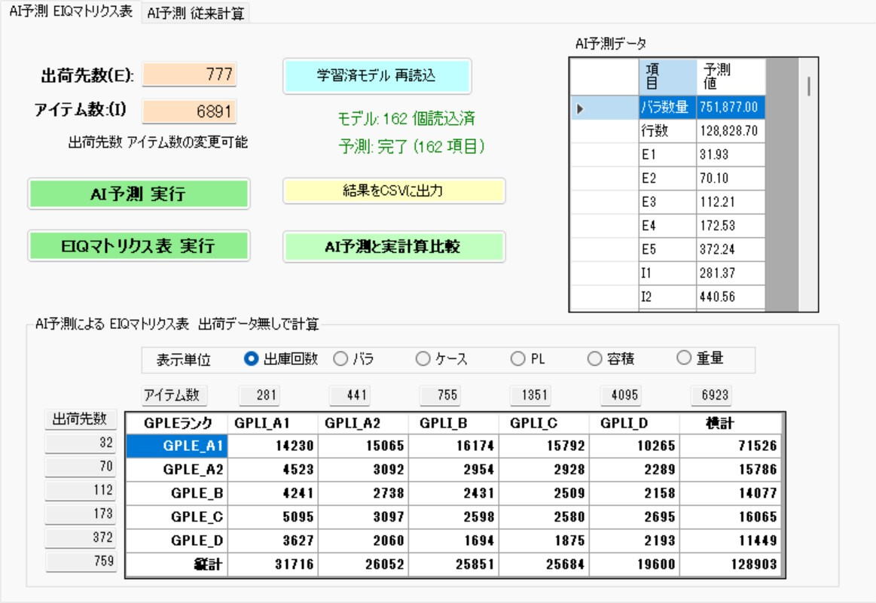Click the AI予測データ vertical scrollbar
Image resolution: width=876 pixels, height=603 pixels.
point(808,184)
